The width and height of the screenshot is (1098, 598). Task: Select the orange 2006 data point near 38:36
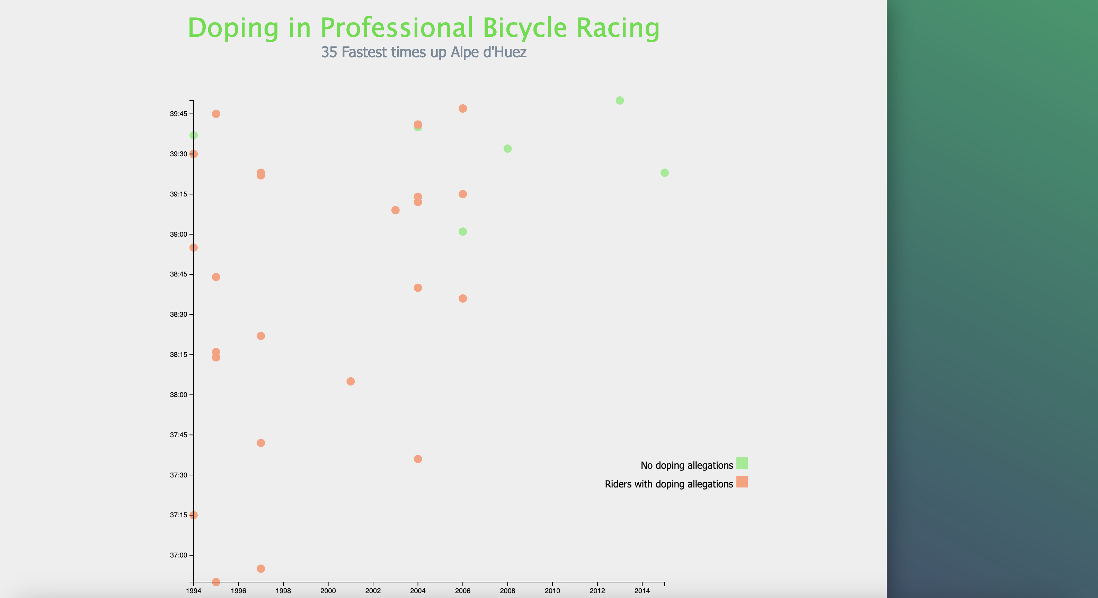click(x=462, y=298)
